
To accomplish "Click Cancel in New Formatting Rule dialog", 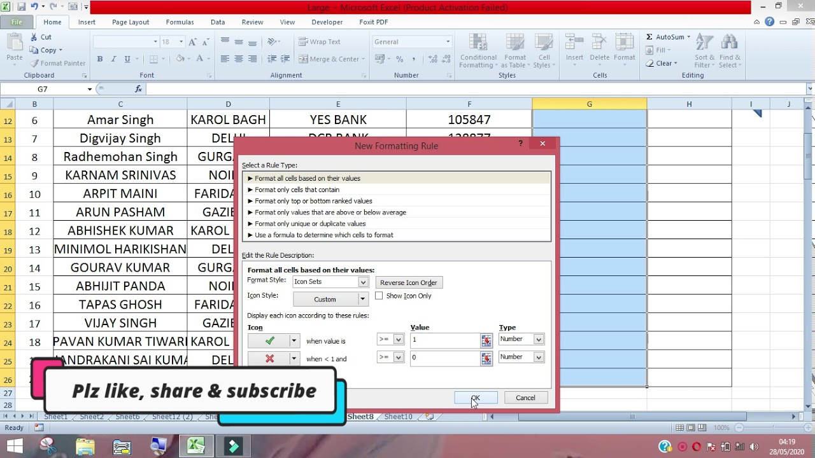I will tap(525, 398).
